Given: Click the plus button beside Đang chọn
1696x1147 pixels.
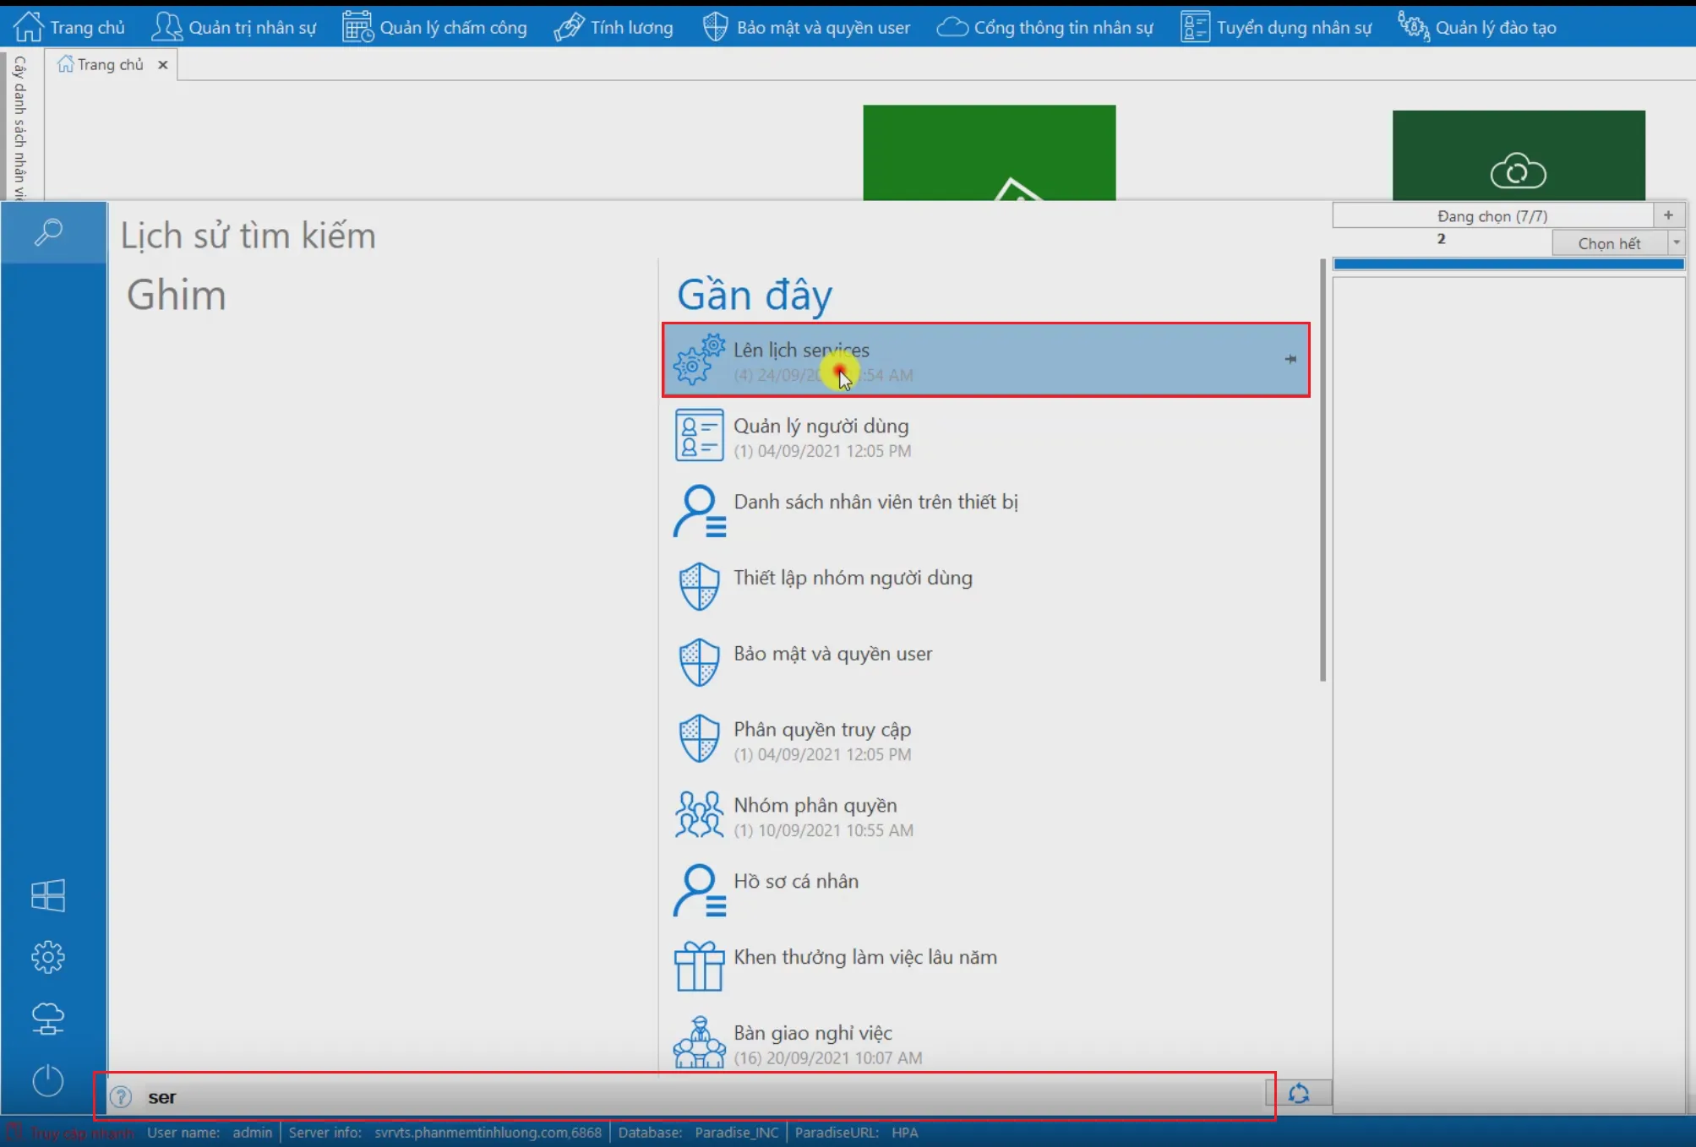Looking at the screenshot, I should [1669, 215].
